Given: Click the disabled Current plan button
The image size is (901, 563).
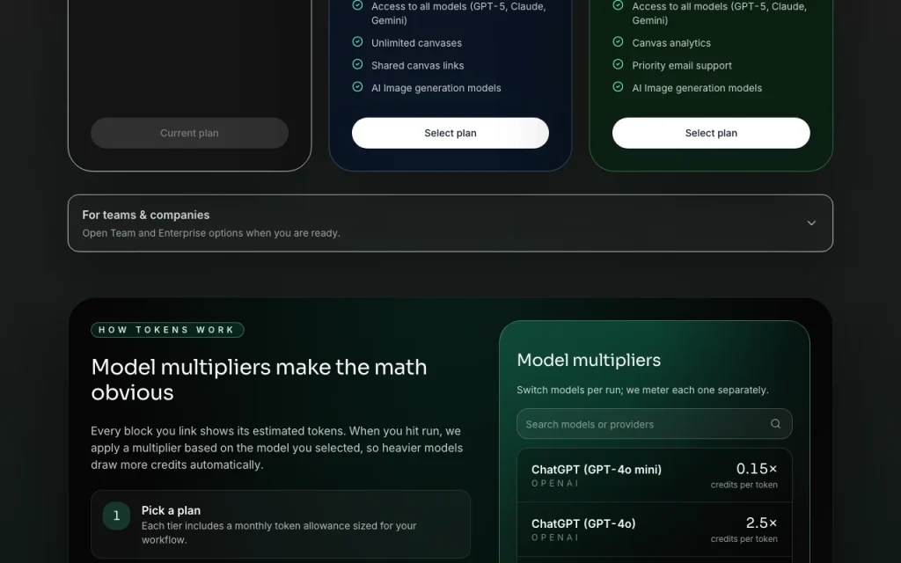Looking at the screenshot, I should [x=190, y=133].
